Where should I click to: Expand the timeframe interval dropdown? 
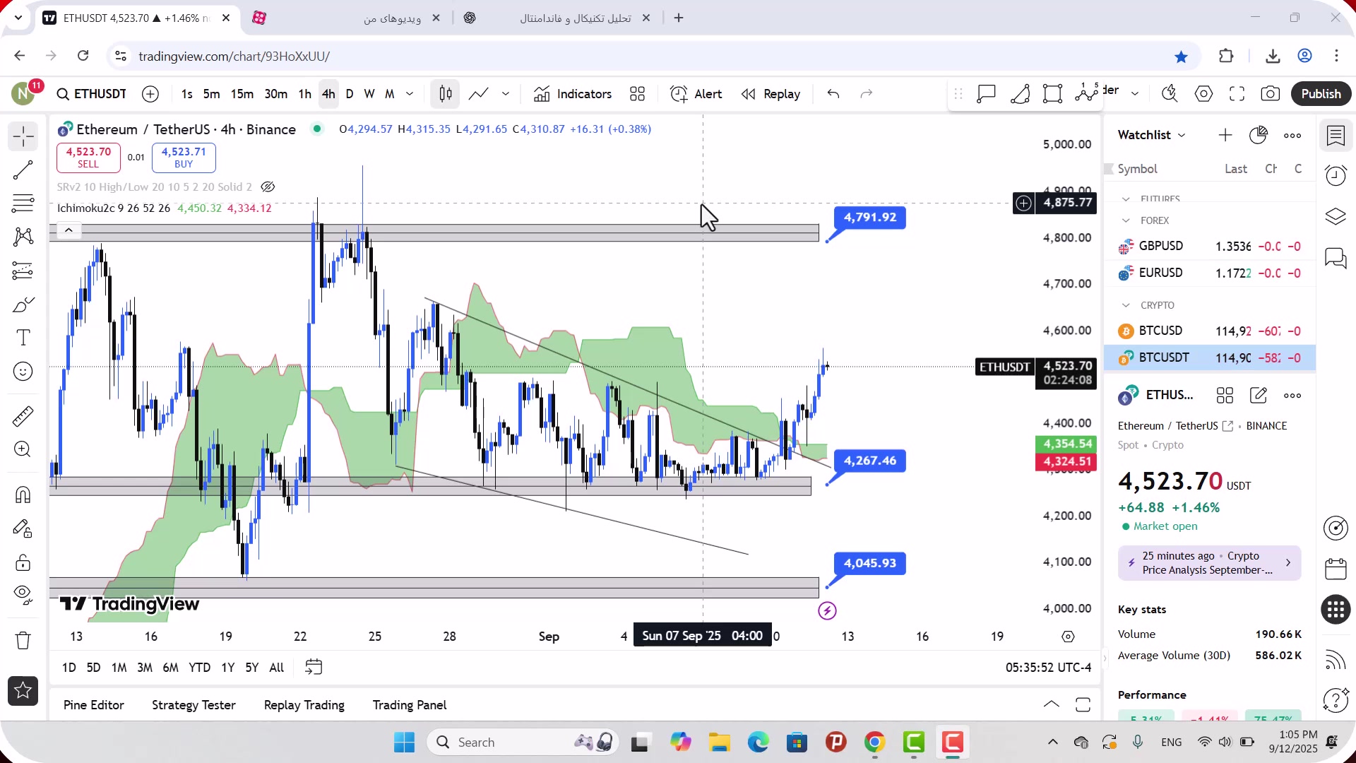(x=410, y=94)
